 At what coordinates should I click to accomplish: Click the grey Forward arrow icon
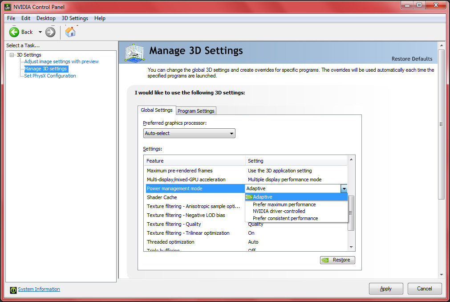coord(50,32)
